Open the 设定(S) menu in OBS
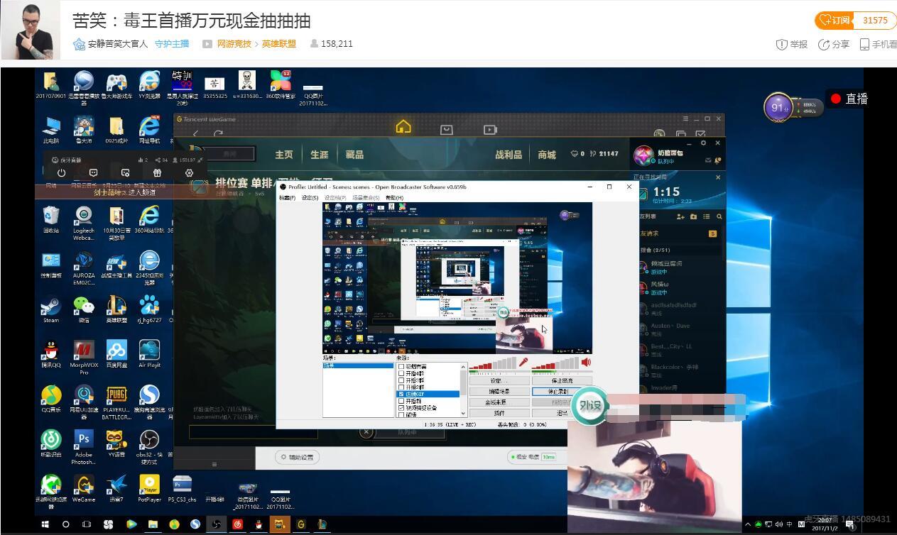 (310, 198)
